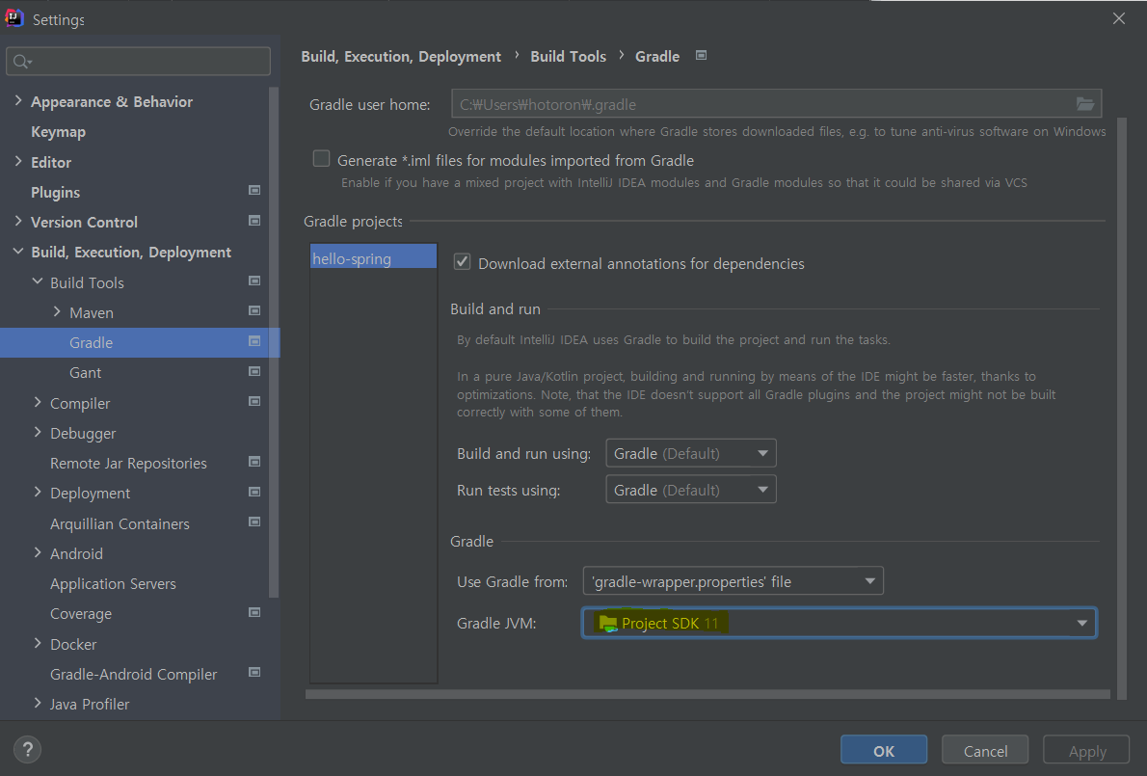Viewport: 1147px width, 776px height.
Task: Expand Appearance & Behavior section
Action: click(18, 101)
